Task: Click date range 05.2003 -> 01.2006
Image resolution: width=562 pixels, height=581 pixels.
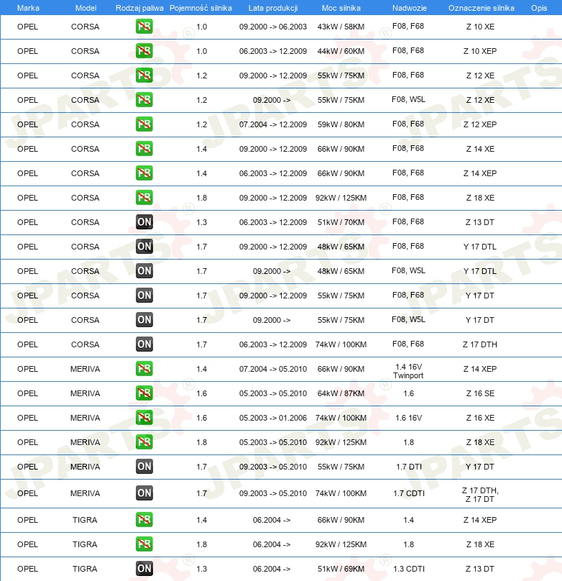Action: pos(273,418)
